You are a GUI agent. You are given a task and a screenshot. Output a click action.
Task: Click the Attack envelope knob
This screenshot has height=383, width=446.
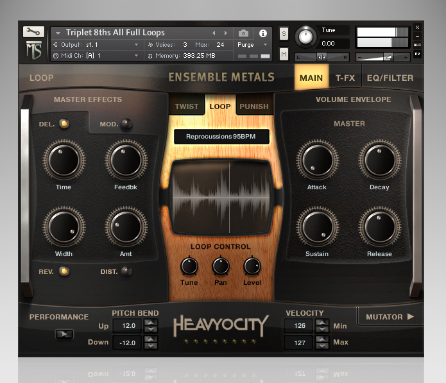(x=318, y=160)
